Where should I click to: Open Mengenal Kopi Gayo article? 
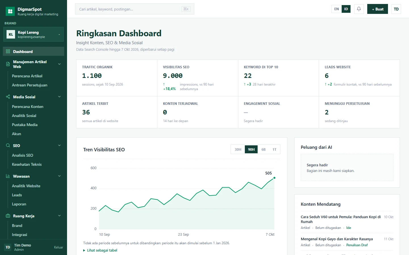(x=337, y=239)
